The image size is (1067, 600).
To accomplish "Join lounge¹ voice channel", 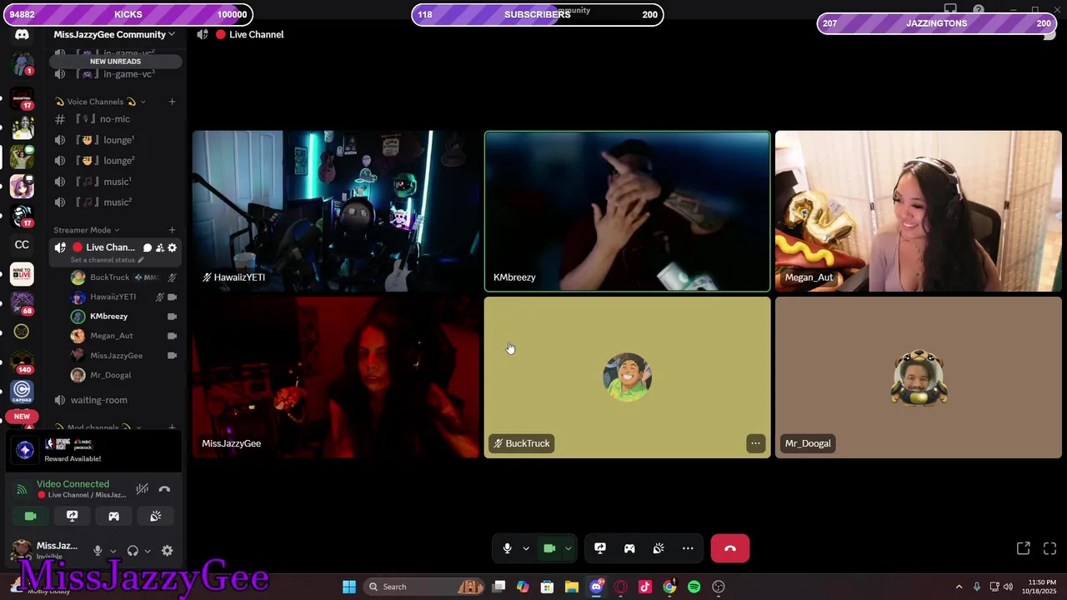I will (x=115, y=140).
